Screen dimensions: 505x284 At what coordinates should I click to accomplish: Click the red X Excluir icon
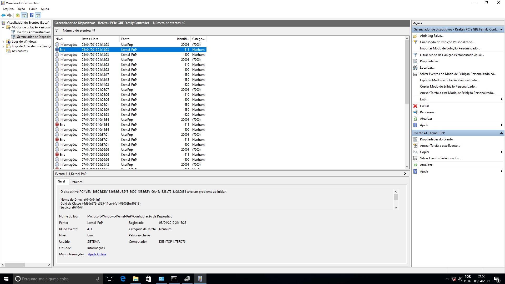click(415, 106)
